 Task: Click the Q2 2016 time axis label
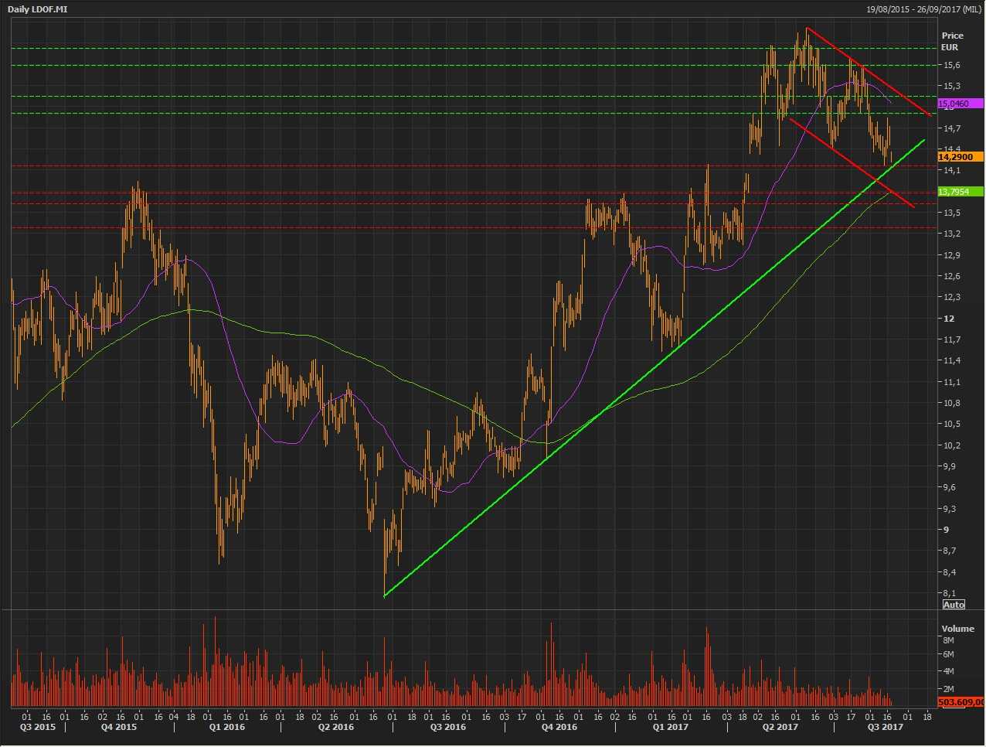point(336,727)
